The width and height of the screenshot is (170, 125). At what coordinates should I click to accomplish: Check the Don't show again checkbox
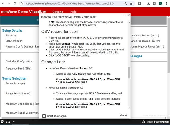(x=44, y=116)
